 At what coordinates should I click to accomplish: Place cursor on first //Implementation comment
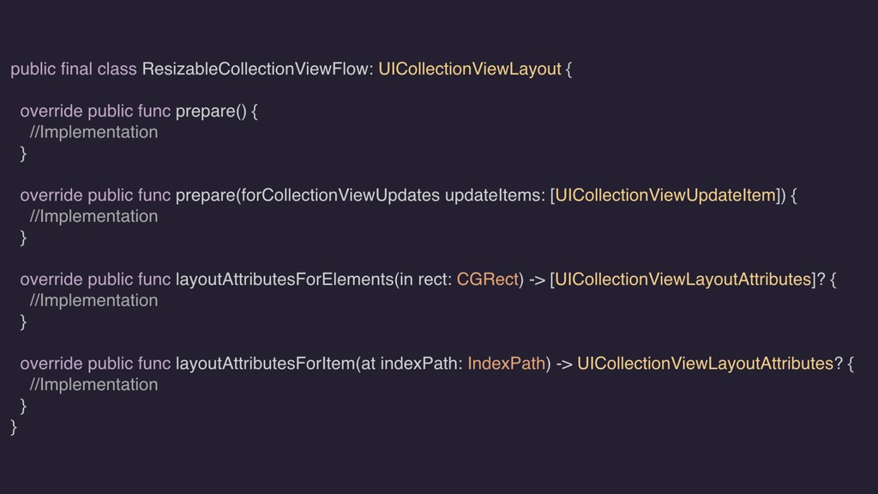click(94, 132)
